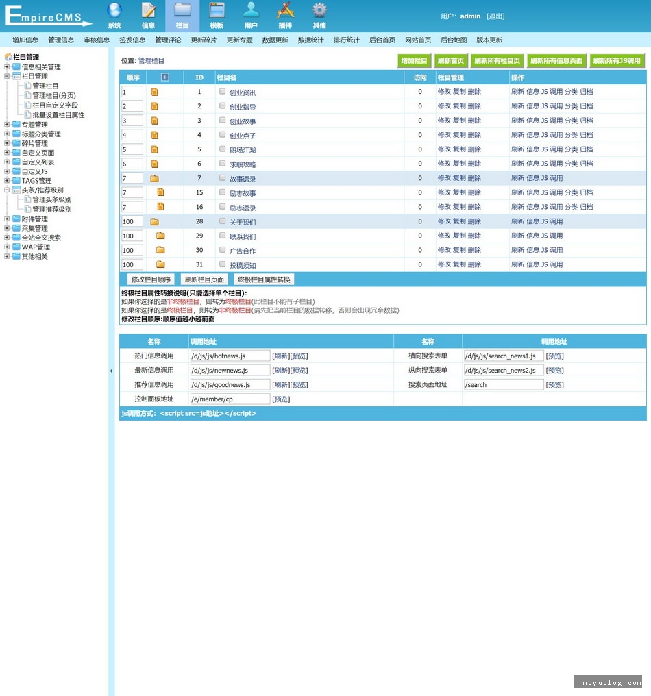Viewport: 651px width, 696px height.
Task: Click the home icon beside 栏目管理 title
Action: (x=8, y=57)
